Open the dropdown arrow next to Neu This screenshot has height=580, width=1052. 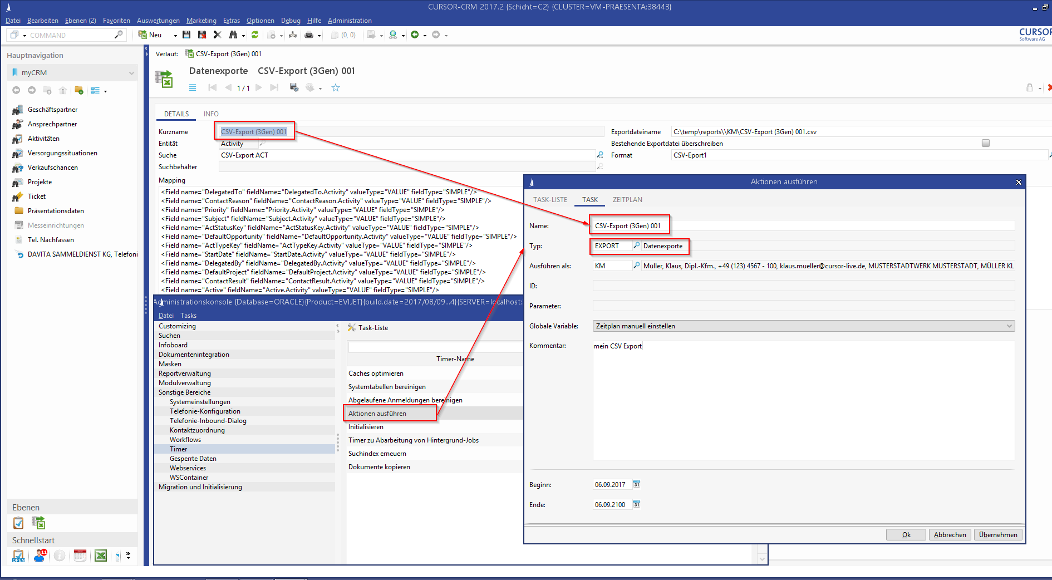point(175,35)
